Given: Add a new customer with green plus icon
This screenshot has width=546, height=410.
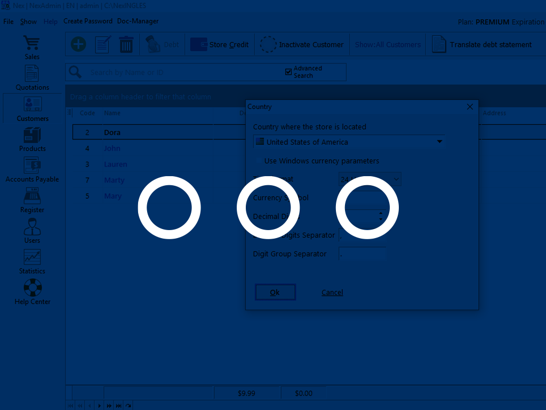Looking at the screenshot, I should click(x=78, y=44).
